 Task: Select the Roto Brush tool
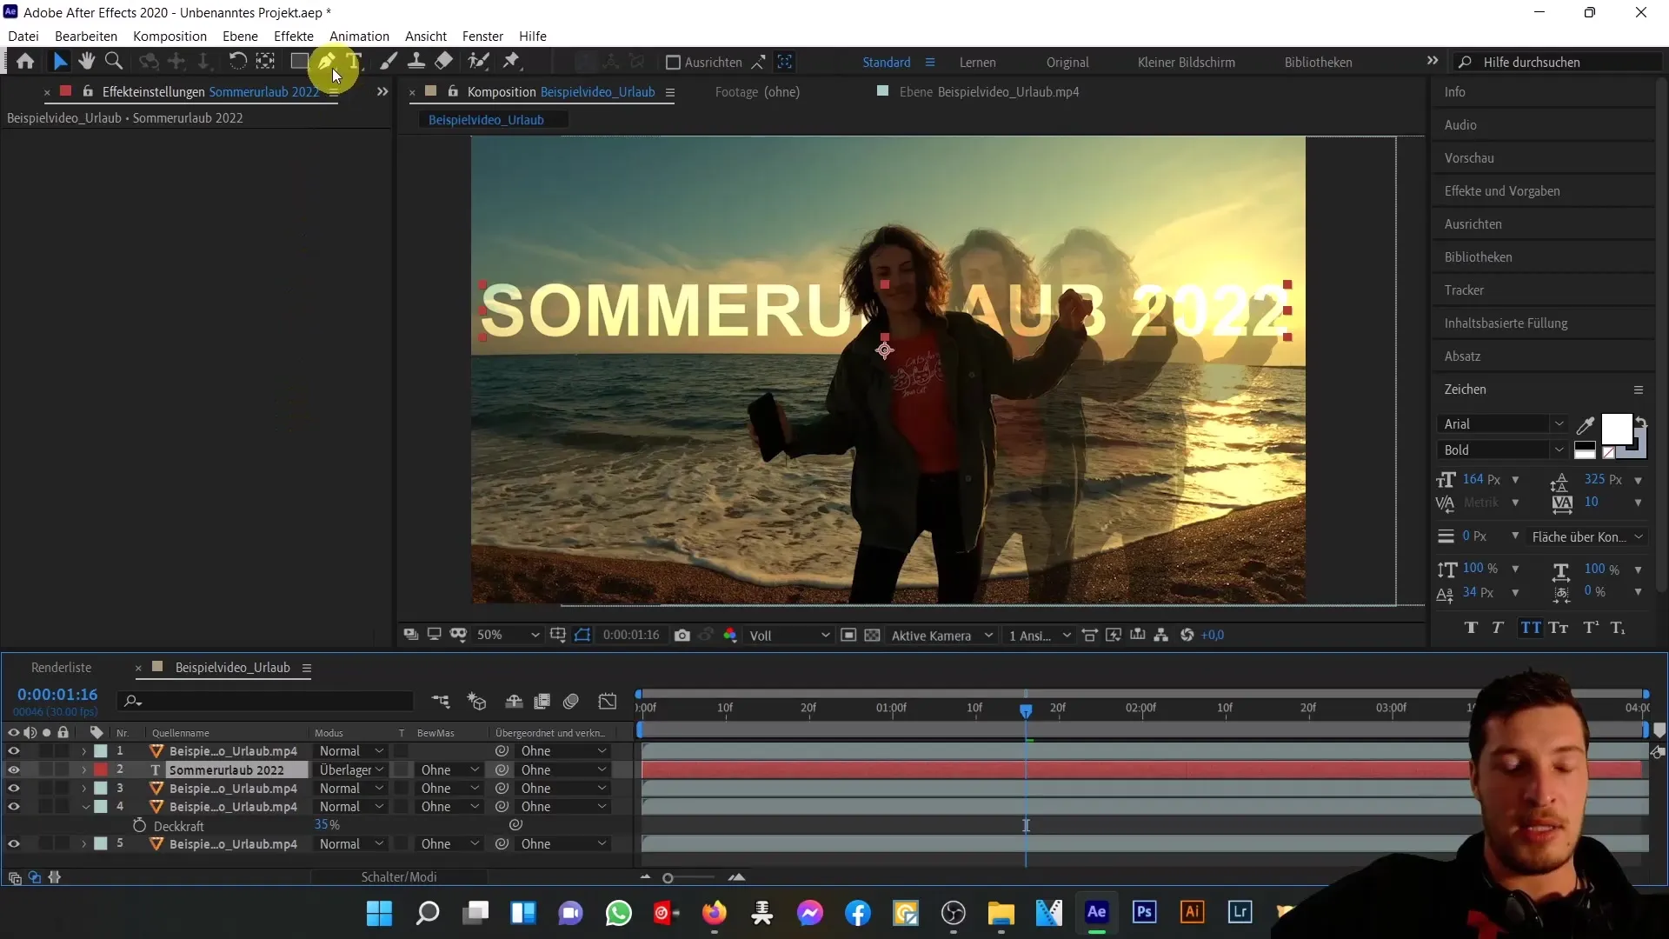(x=478, y=62)
